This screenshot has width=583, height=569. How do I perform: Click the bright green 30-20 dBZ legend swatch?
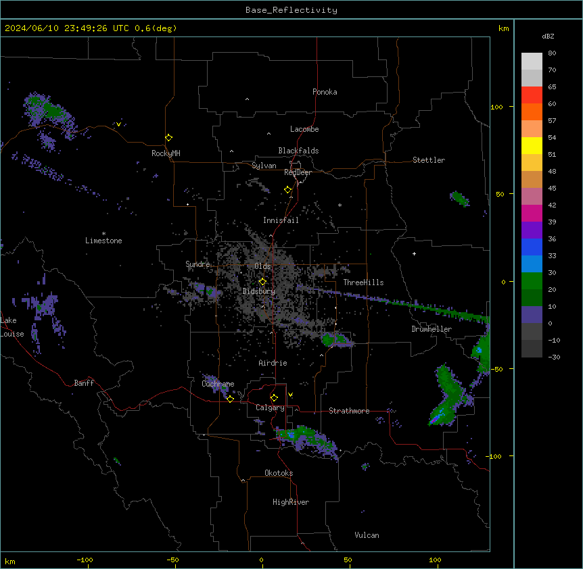532,281
